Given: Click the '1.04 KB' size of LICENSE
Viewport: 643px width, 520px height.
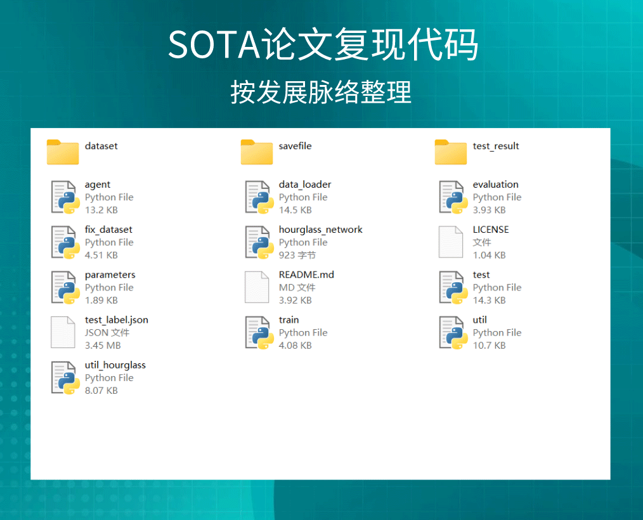Looking at the screenshot, I should 489,255.
